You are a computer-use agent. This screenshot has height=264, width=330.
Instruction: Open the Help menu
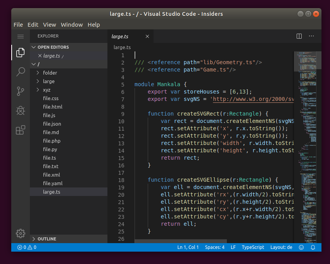pos(94,25)
